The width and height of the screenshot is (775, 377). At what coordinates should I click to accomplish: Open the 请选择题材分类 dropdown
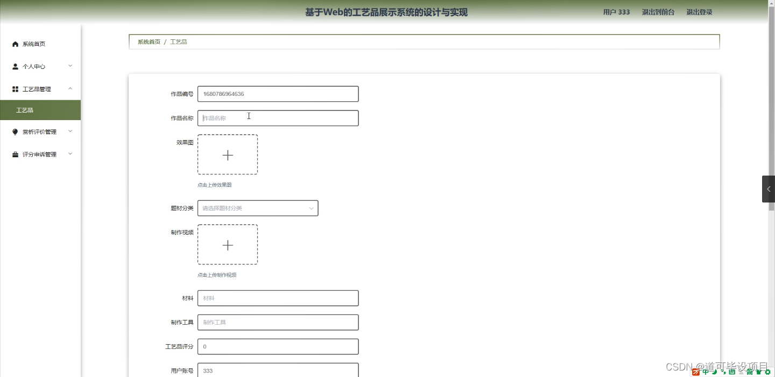(257, 208)
